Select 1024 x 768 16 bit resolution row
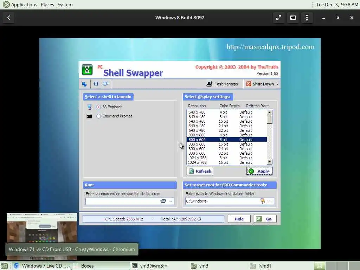360x270 pixels. pyautogui.click(x=227, y=162)
